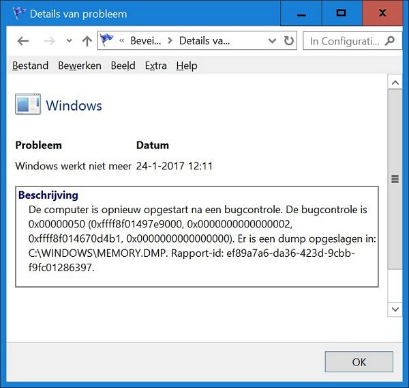Click the 'Probleem' column header
Image resolution: width=409 pixels, height=388 pixels.
pos(39,145)
